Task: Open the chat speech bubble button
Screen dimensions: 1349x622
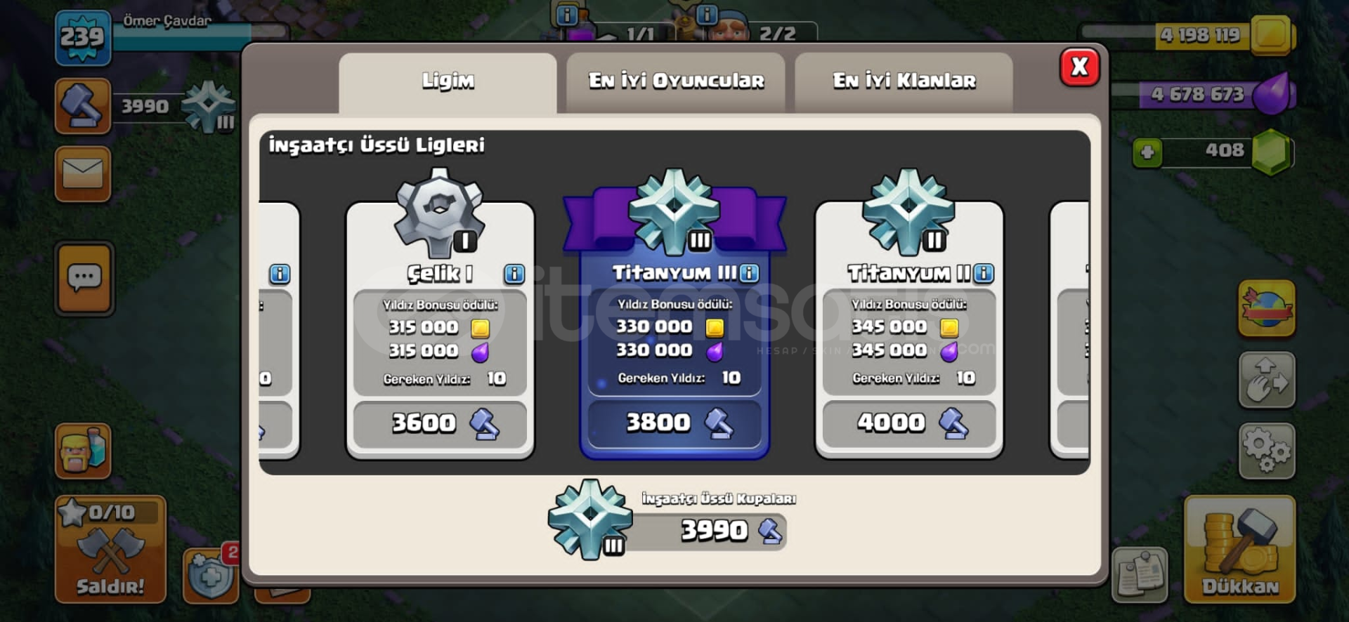Action: click(x=84, y=279)
